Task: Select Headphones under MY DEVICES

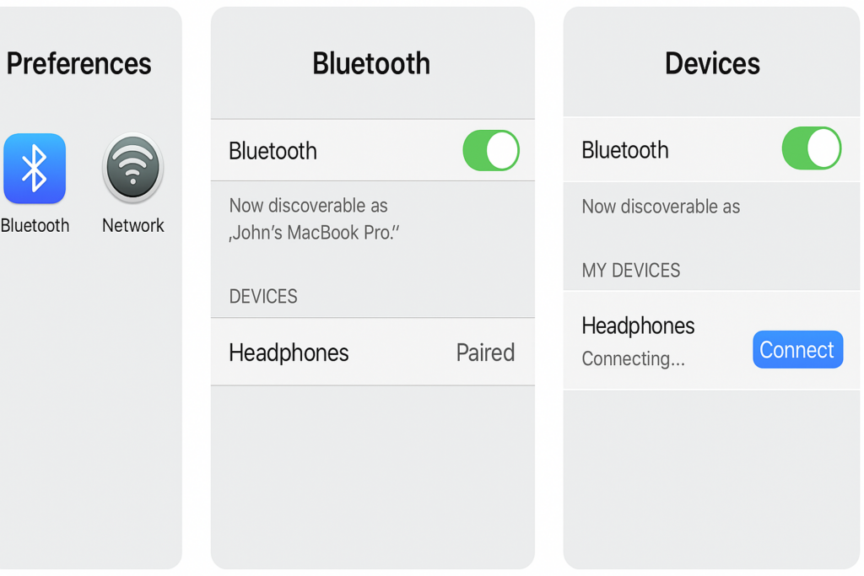Action: coord(638,326)
